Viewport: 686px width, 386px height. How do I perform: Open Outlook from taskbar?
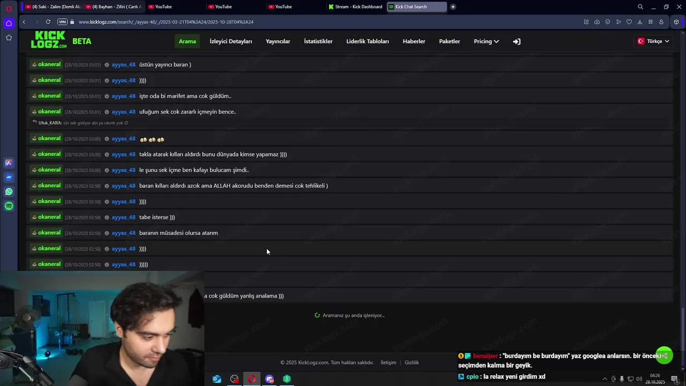tap(217, 379)
